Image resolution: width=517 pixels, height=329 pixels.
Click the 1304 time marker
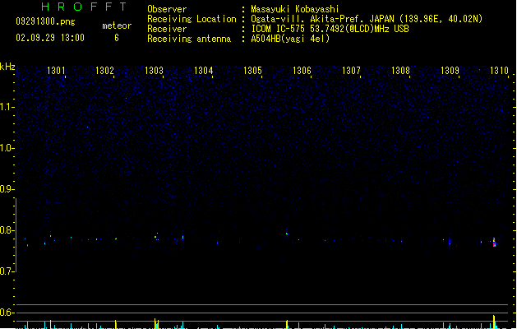coord(204,71)
